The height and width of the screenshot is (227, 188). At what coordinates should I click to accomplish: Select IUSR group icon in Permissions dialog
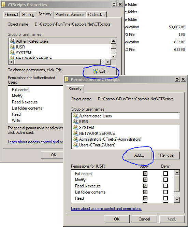point(76,122)
